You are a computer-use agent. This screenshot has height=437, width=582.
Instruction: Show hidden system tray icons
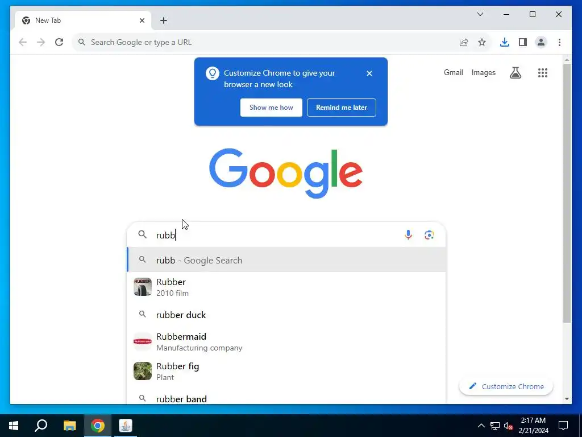(x=481, y=426)
